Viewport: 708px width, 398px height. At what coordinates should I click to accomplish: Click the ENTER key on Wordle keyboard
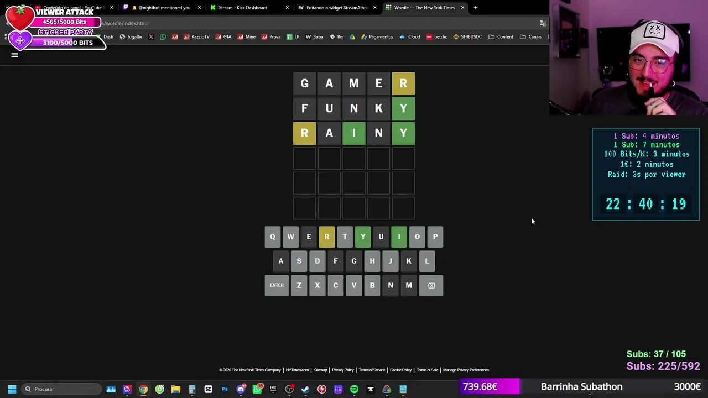pos(277,285)
